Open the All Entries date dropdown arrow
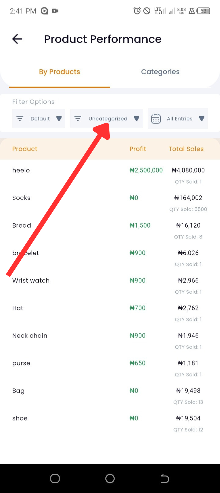The height and width of the screenshot is (493, 220). click(202, 119)
